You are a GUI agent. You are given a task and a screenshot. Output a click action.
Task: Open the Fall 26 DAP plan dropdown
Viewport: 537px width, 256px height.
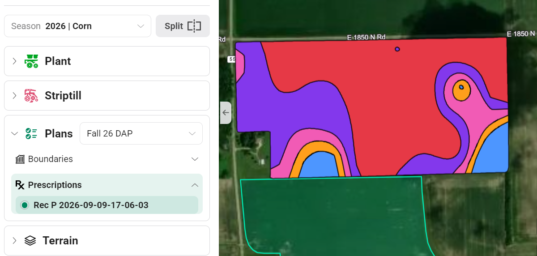click(141, 133)
